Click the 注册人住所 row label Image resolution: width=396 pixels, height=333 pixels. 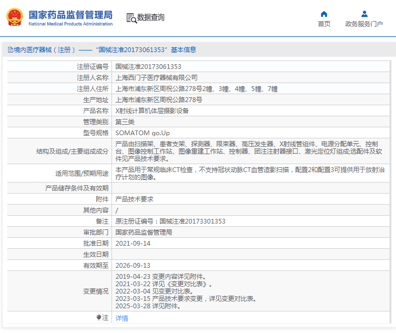click(93, 89)
